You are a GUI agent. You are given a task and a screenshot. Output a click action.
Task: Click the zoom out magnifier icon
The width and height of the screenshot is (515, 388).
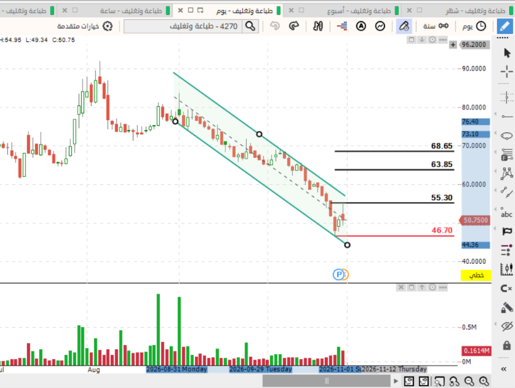[469, 381]
